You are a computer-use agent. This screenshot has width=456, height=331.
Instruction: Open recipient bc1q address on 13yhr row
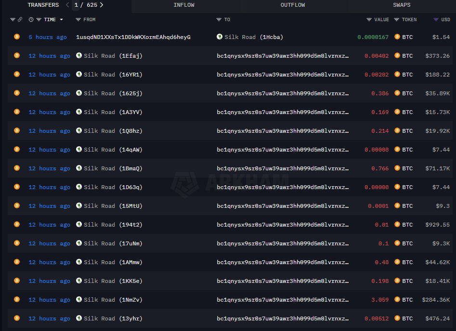(283, 318)
